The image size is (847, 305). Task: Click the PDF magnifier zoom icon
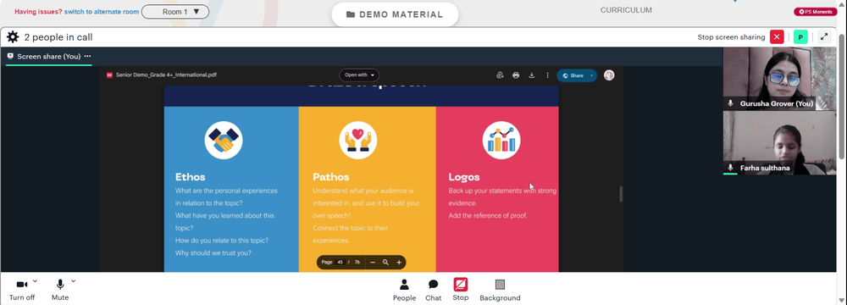pyautogui.click(x=385, y=263)
